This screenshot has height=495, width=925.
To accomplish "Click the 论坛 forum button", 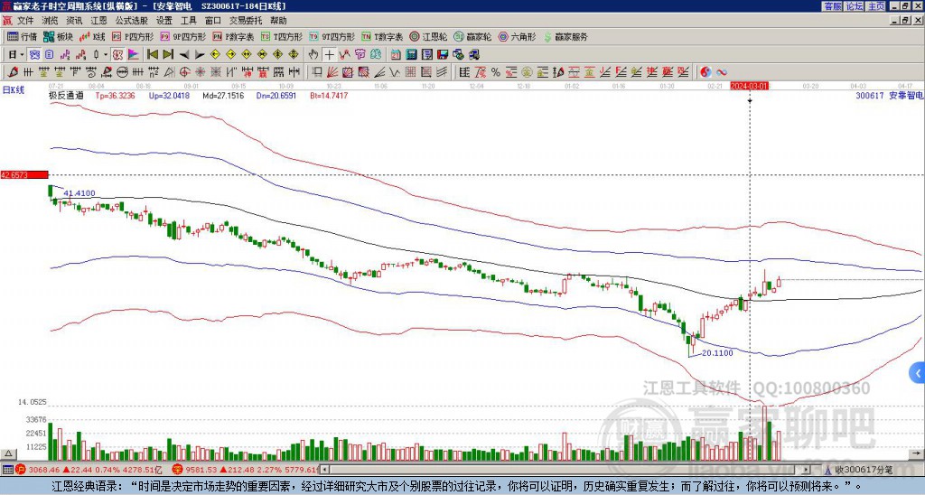I will coord(854,6).
